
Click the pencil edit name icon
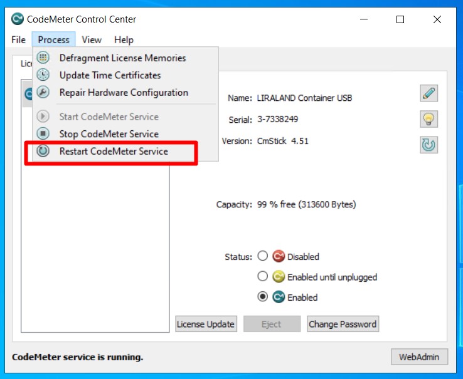coord(428,94)
